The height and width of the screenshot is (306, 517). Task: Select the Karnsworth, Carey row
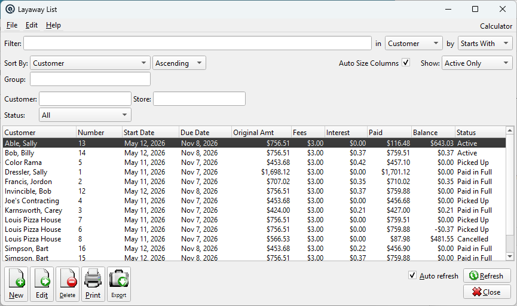pos(254,210)
